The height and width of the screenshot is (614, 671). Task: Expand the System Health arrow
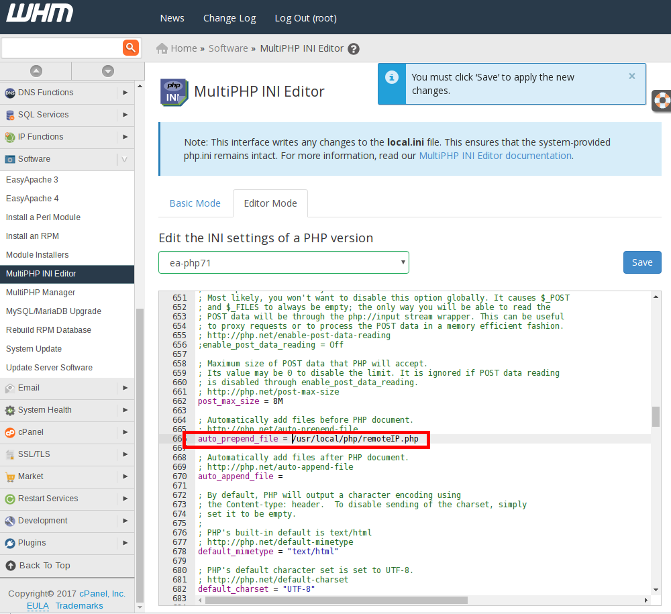point(125,410)
